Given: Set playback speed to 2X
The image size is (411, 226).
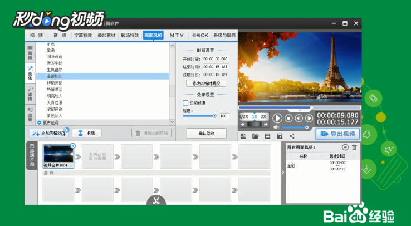Looking at the screenshot, I should click(263, 116).
